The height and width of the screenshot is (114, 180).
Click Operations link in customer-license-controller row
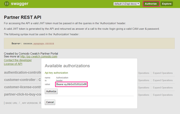click(x=143, y=88)
